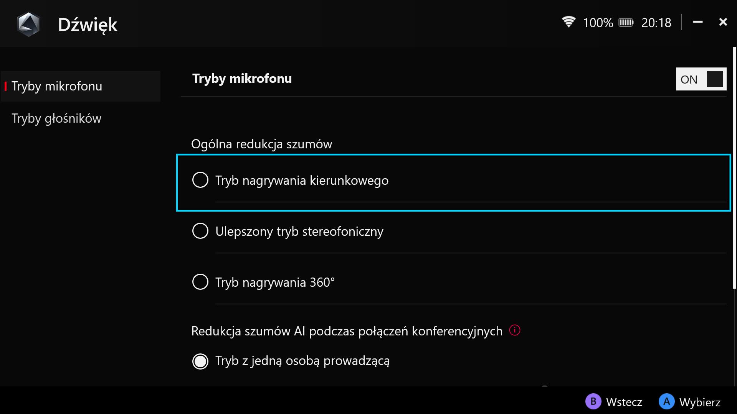Viewport: 737px width, 414px height.
Task: Click the purple B button icon
Action: [x=593, y=401]
